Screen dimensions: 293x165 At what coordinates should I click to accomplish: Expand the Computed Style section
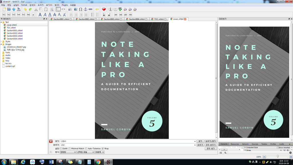[x=245, y=148]
